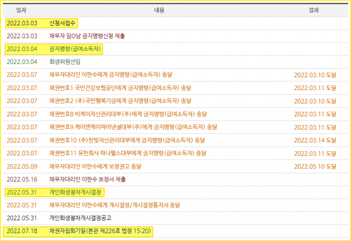Select 채무자 임O남 금지명령신청 제출 row text

(87, 36)
